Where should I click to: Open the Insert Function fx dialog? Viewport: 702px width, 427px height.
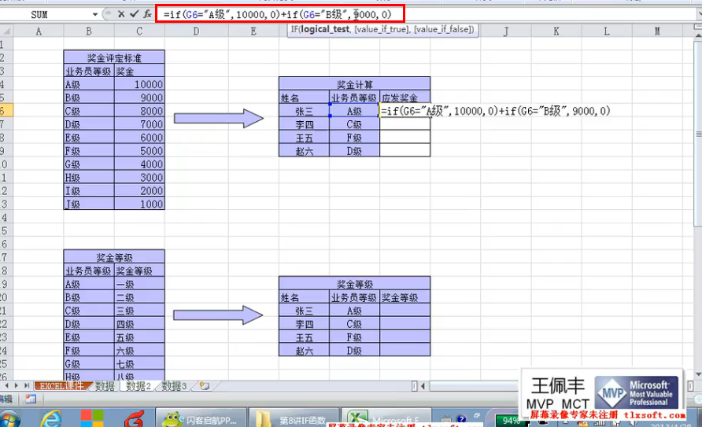click(x=147, y=14)
